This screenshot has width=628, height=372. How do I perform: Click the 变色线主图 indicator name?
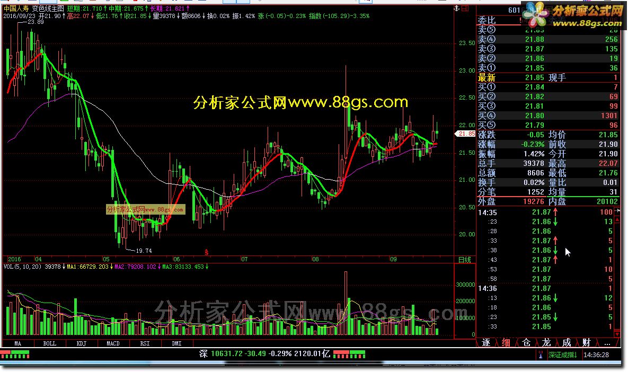[x=48, y=8]
